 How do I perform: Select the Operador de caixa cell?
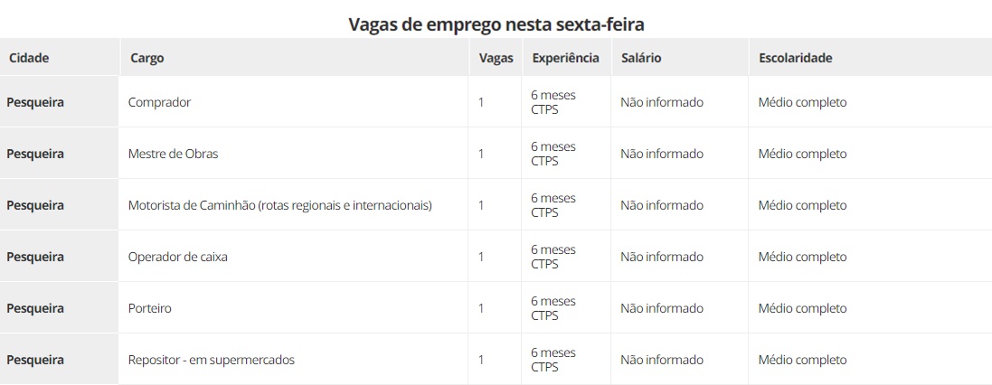[x=177, y=257]
